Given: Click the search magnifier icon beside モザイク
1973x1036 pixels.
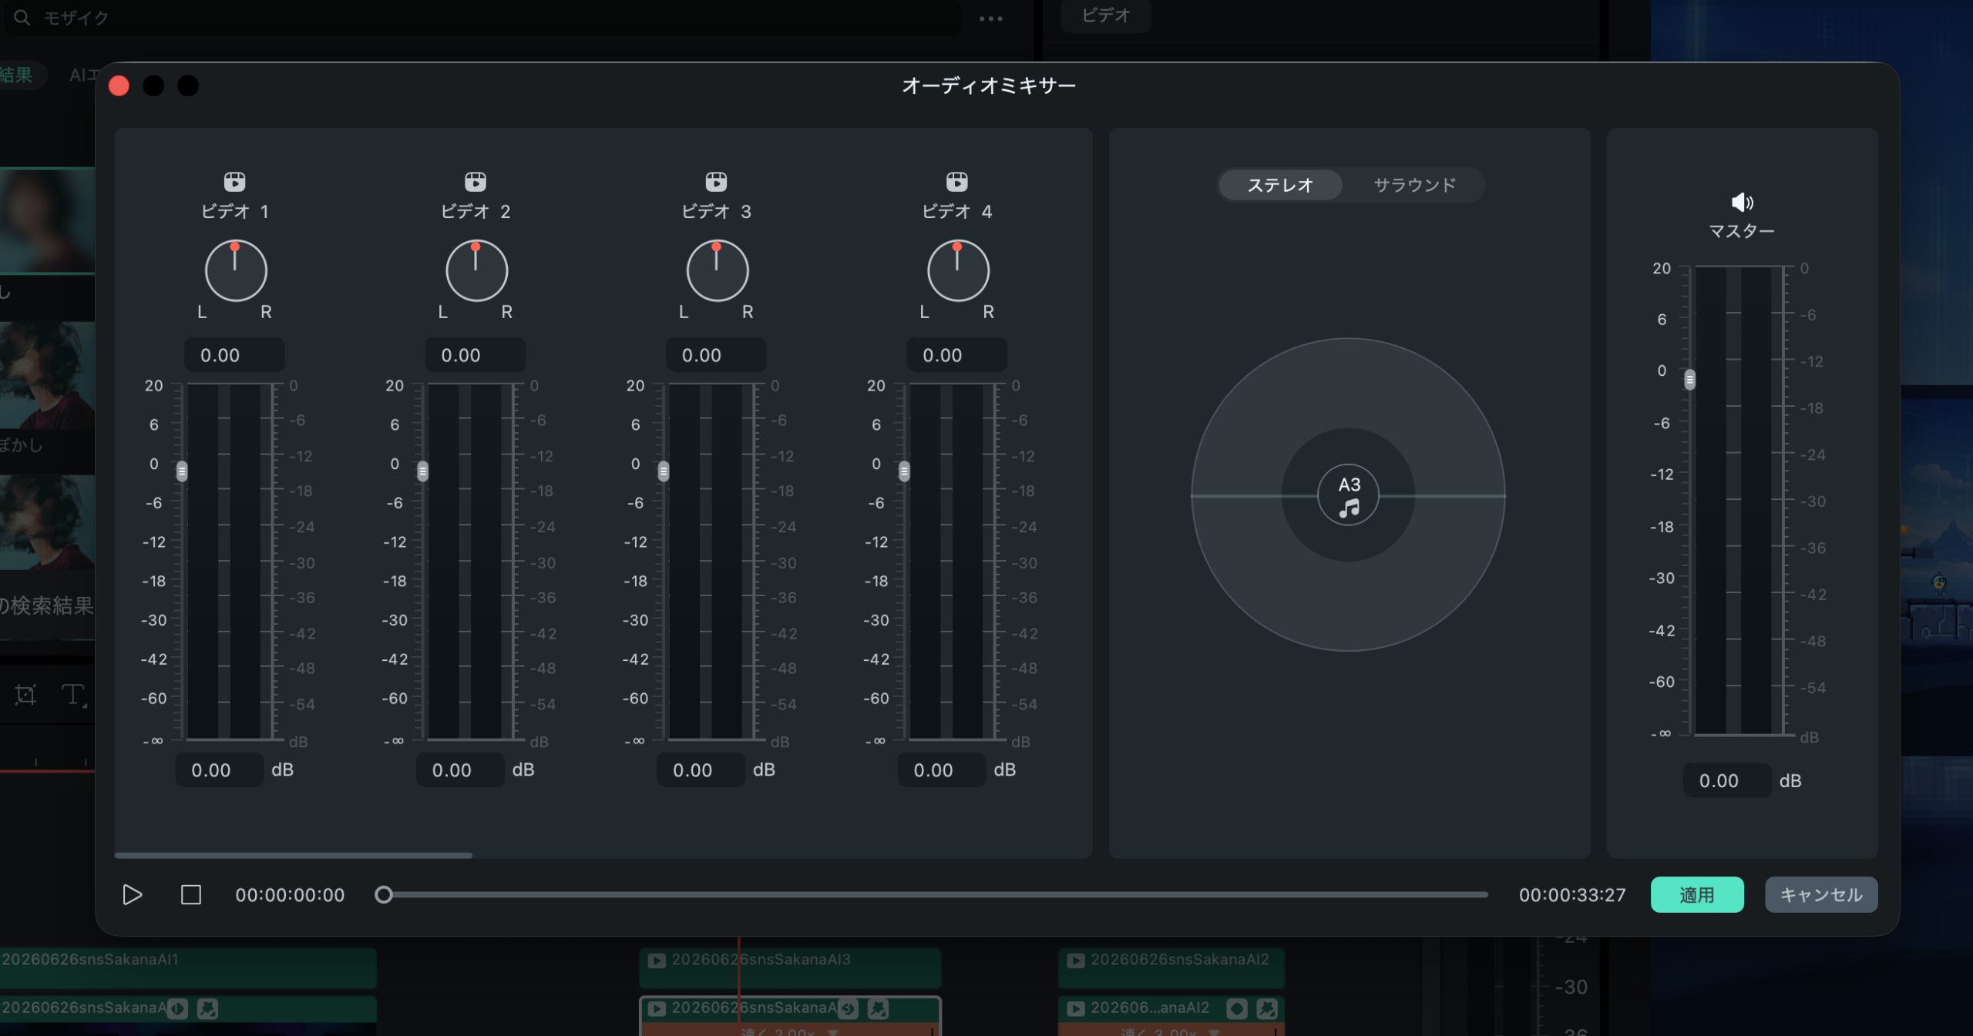Looking at the screenshot, I should 22,17.
